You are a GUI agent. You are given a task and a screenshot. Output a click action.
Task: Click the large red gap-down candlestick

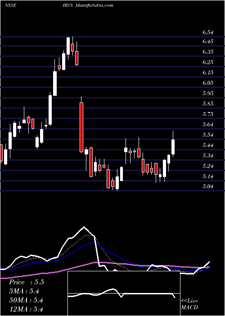pos(81,127)
